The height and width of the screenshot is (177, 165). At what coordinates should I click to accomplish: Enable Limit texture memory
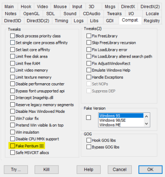pyautogui.click(x=12, y=77)
